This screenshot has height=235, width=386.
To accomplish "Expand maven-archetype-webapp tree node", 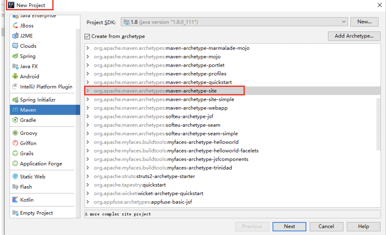I will point(88,108).
